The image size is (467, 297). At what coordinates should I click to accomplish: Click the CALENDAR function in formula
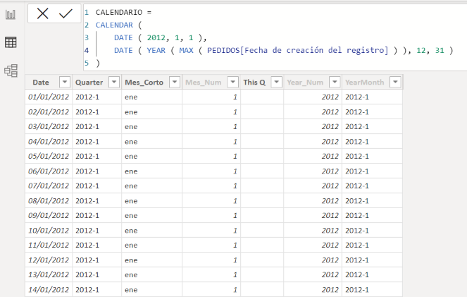114,25
